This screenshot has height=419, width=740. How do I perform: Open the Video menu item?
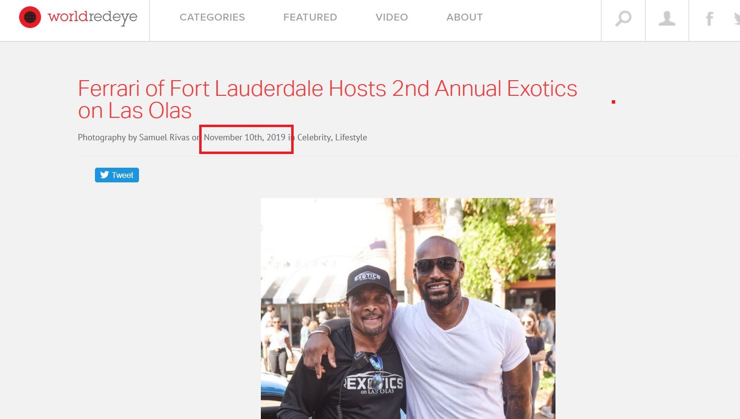click(392, 17)
